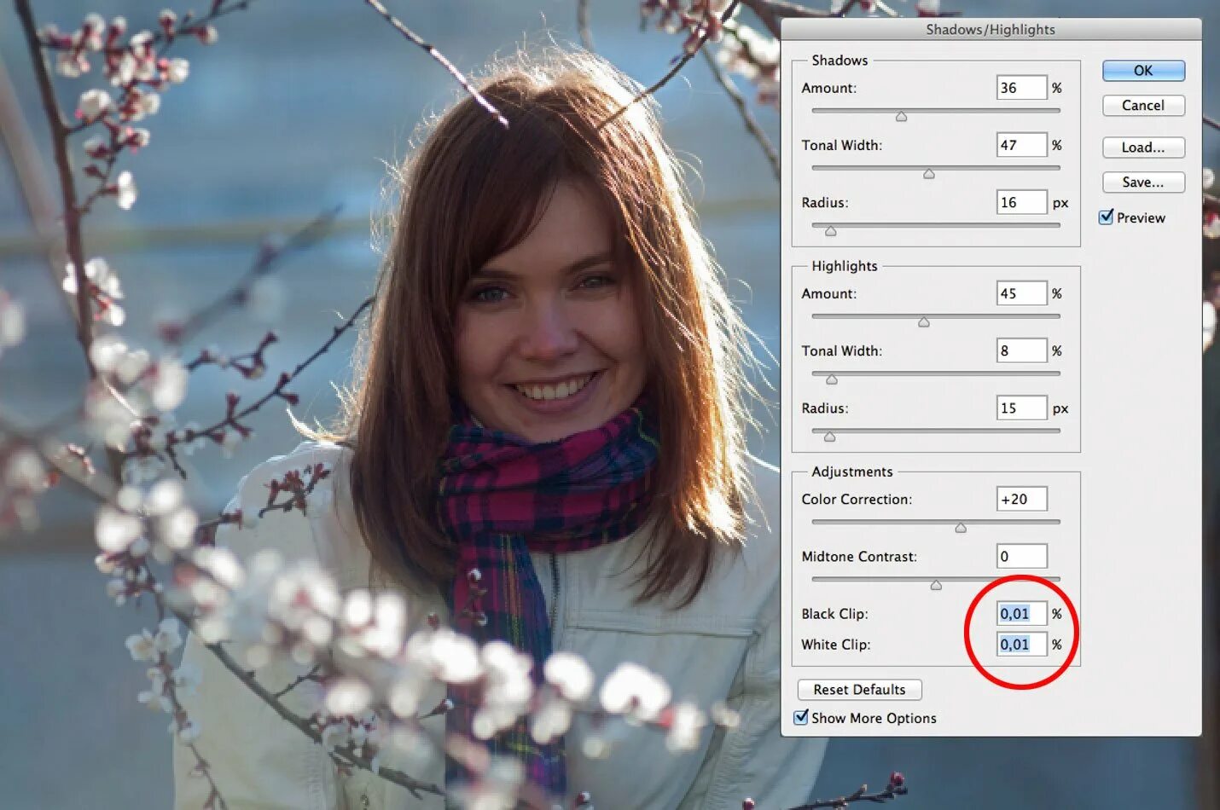The width and height of the screenshot is (1220, 810).
Task: Focus the Highlights Tonal Width field showing 8
Action: coord(1021,350)
